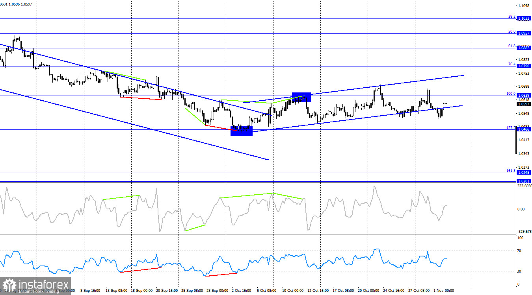Click the 0.00 oscillator midline value
This screenshot has width=532, height=295.
point(521,209)
